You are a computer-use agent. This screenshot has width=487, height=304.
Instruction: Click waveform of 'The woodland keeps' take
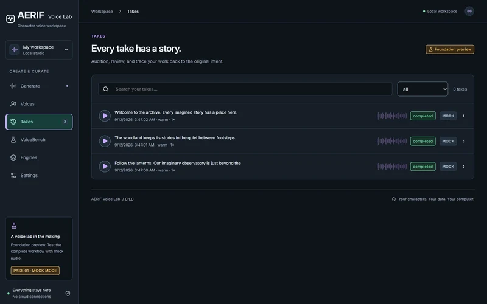tap(391, 141)
